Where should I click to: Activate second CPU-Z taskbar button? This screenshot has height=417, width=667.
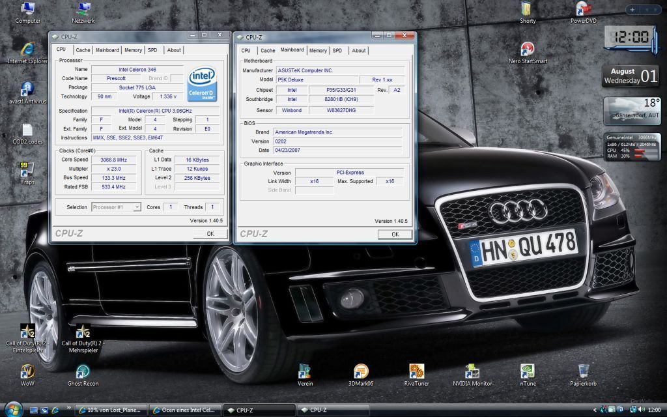click(333, 410)
